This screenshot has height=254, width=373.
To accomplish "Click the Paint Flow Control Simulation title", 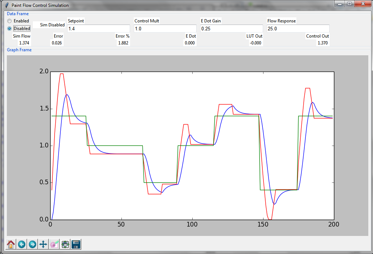I will coord(40,5).
